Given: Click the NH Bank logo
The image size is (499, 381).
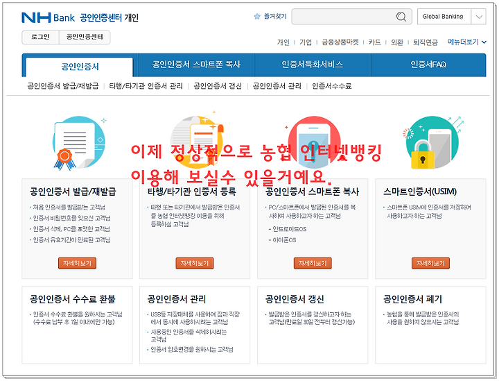Looking at the screenshot, I should 48,17.
